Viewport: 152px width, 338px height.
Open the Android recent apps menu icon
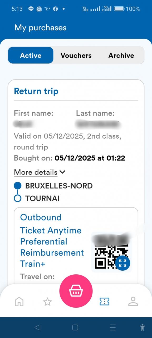[x=113, y=327]
